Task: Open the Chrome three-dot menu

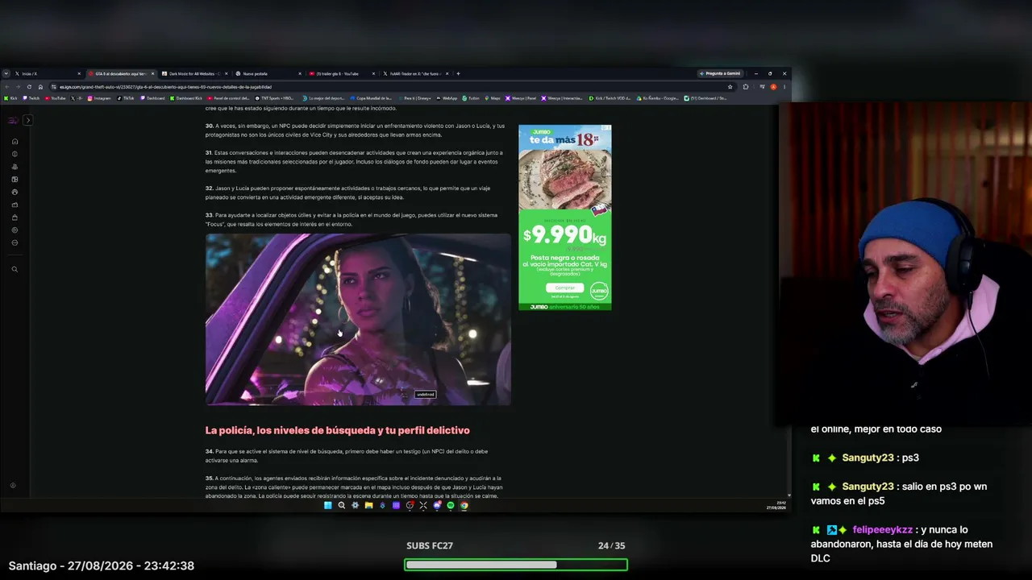Action: [784, 86]
